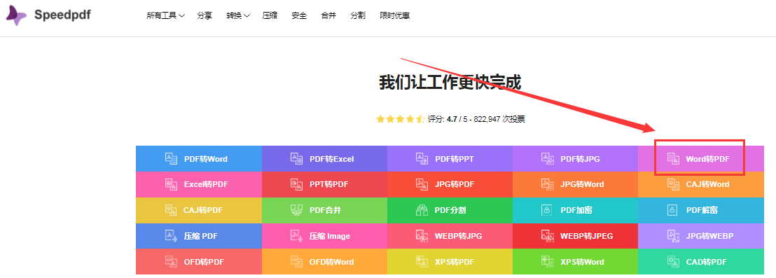
Task: Open the 压缩 PDF text link
Action: pos(202,237)
